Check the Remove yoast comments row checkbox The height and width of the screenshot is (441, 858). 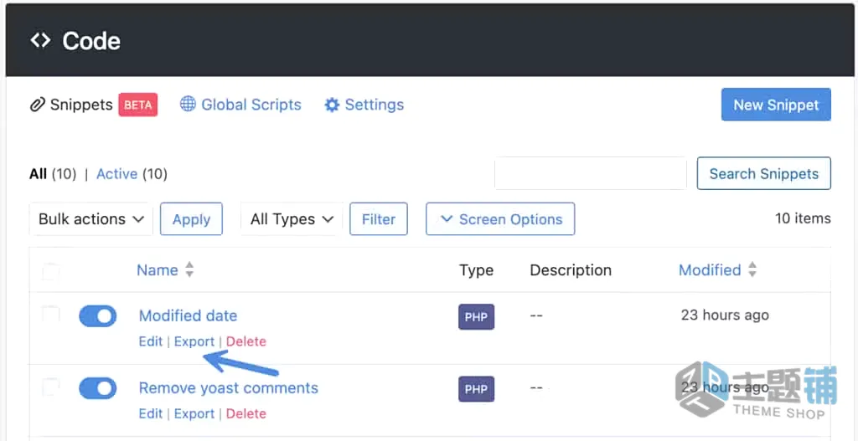pyautogui.click(x=51, y=387)
